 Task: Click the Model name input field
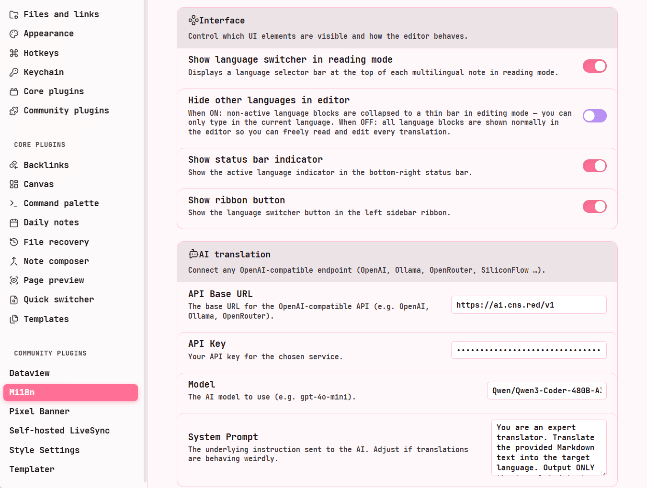(547, 390)
